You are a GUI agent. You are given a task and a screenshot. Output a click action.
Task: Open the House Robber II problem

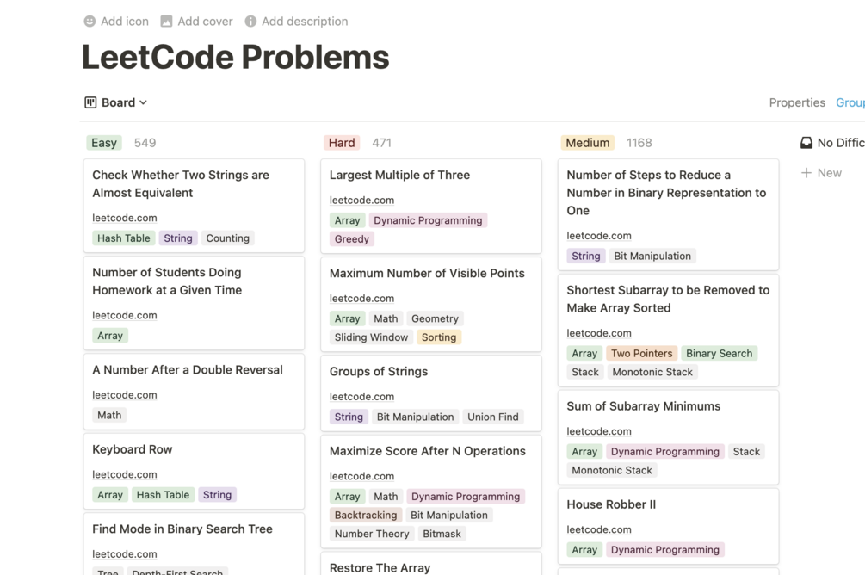pyautogui.click(x=611, y=504)
